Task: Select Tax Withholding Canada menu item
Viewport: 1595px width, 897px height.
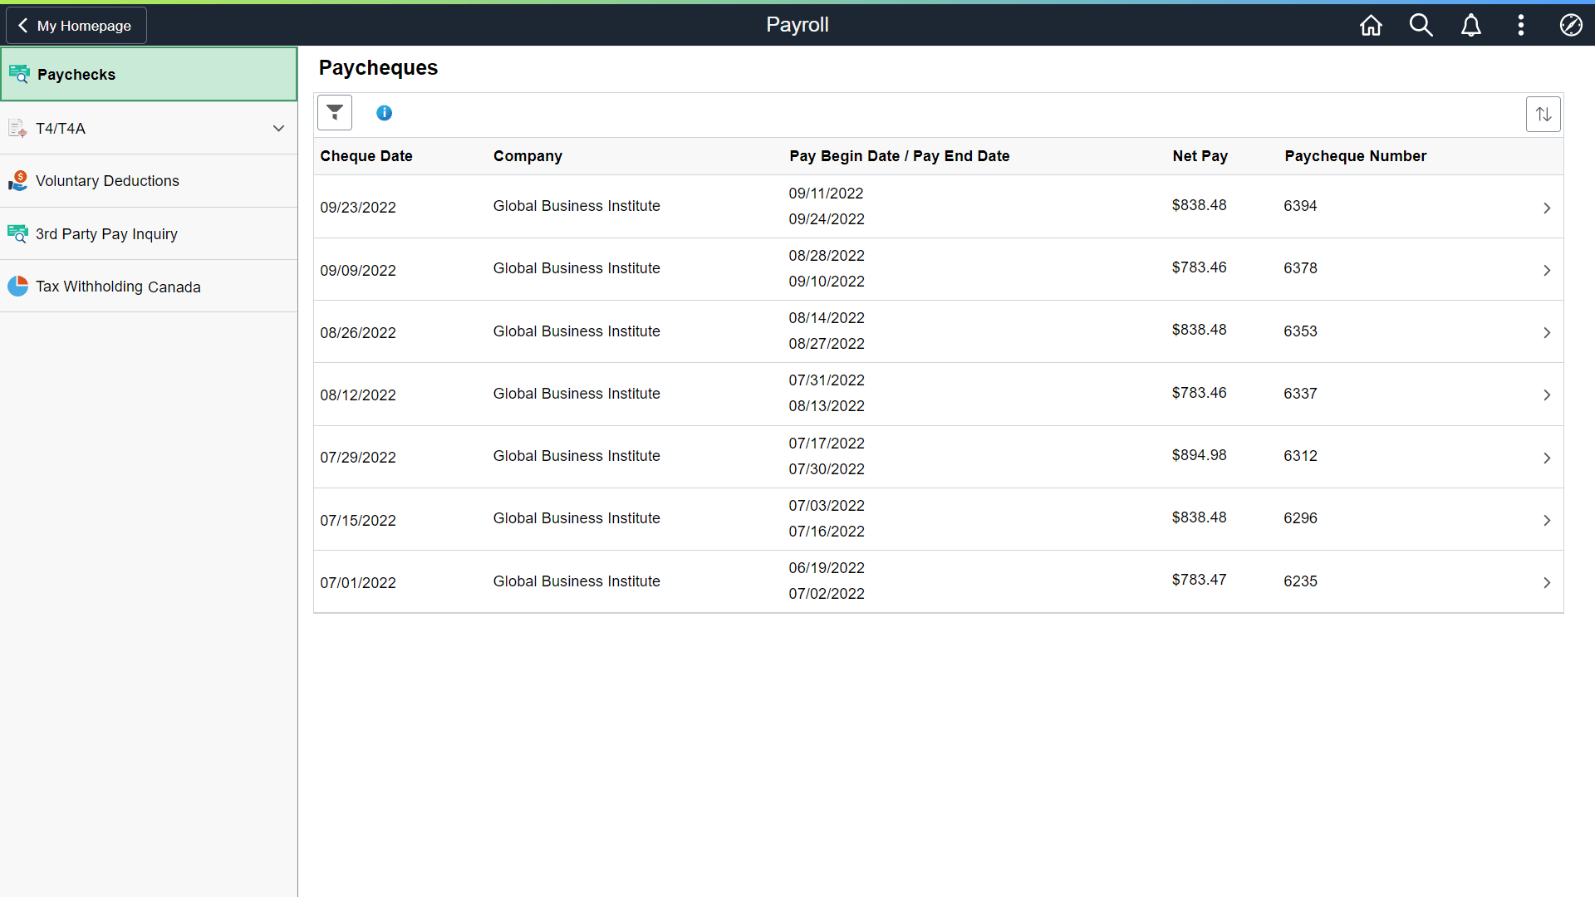Action: point(118,286)
